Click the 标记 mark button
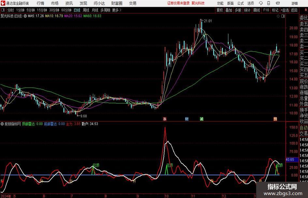 click(x=275, y=10)
